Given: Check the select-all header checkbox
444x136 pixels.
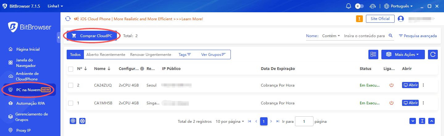Looking at the screenshot, I should (71, 69).
